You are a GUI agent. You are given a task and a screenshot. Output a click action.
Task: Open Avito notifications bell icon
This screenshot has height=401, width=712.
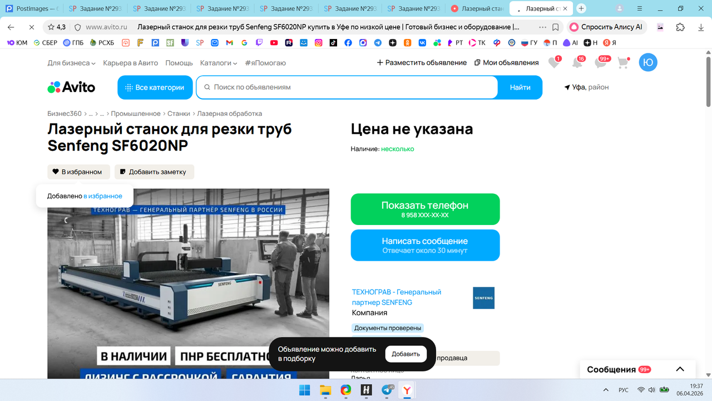click(x=577, y=62)
